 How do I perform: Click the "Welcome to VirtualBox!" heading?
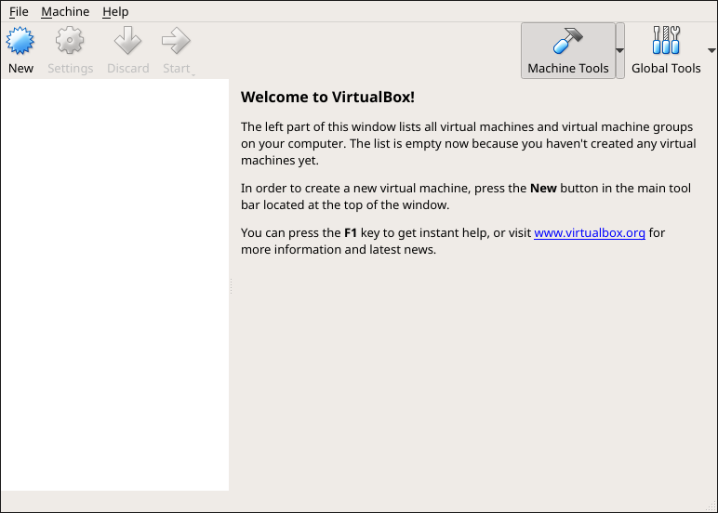327,97
